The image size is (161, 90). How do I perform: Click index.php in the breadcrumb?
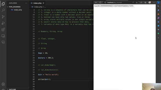[38, 7]
